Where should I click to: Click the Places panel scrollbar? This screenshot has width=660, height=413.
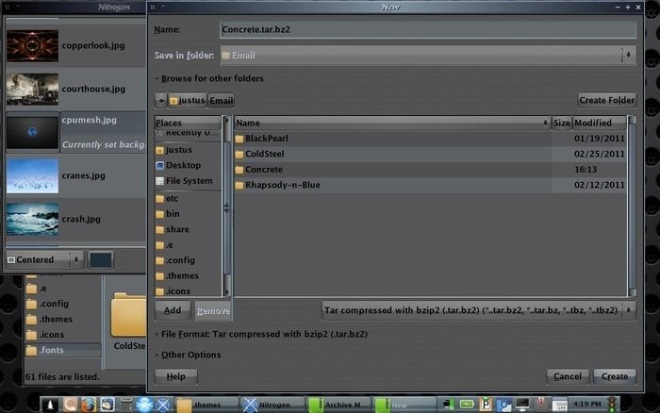(x=226, y=206)
